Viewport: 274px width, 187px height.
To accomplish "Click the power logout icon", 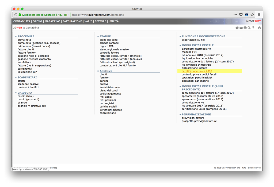I will click(260, 28).
